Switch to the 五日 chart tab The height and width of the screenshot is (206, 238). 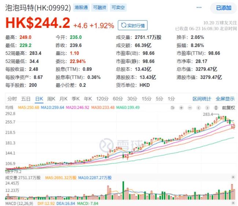(26, 99)
